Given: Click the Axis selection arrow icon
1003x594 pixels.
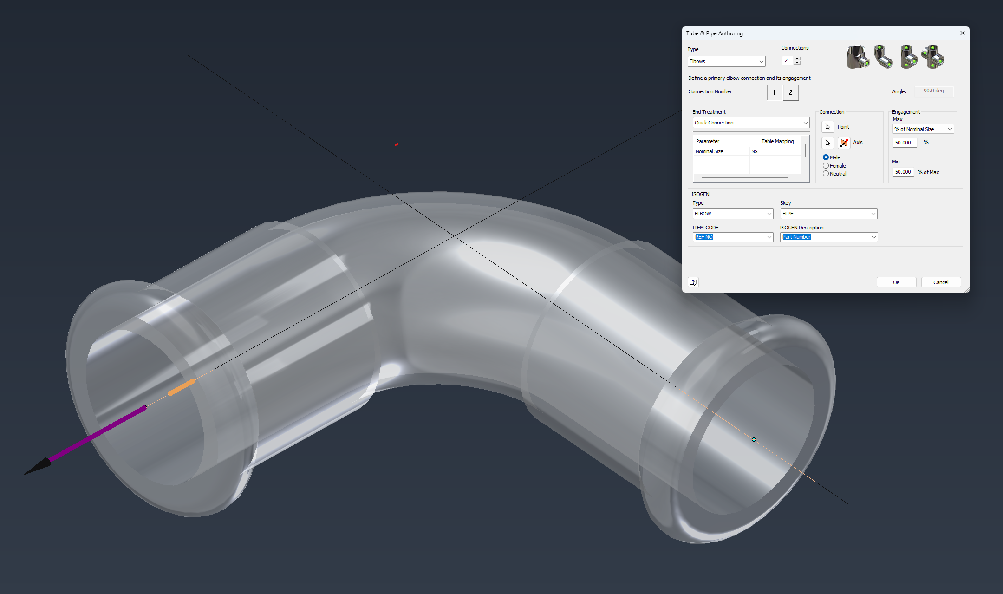Looking at the screenshot, I should pyautogui.click(x=827, y=143).
